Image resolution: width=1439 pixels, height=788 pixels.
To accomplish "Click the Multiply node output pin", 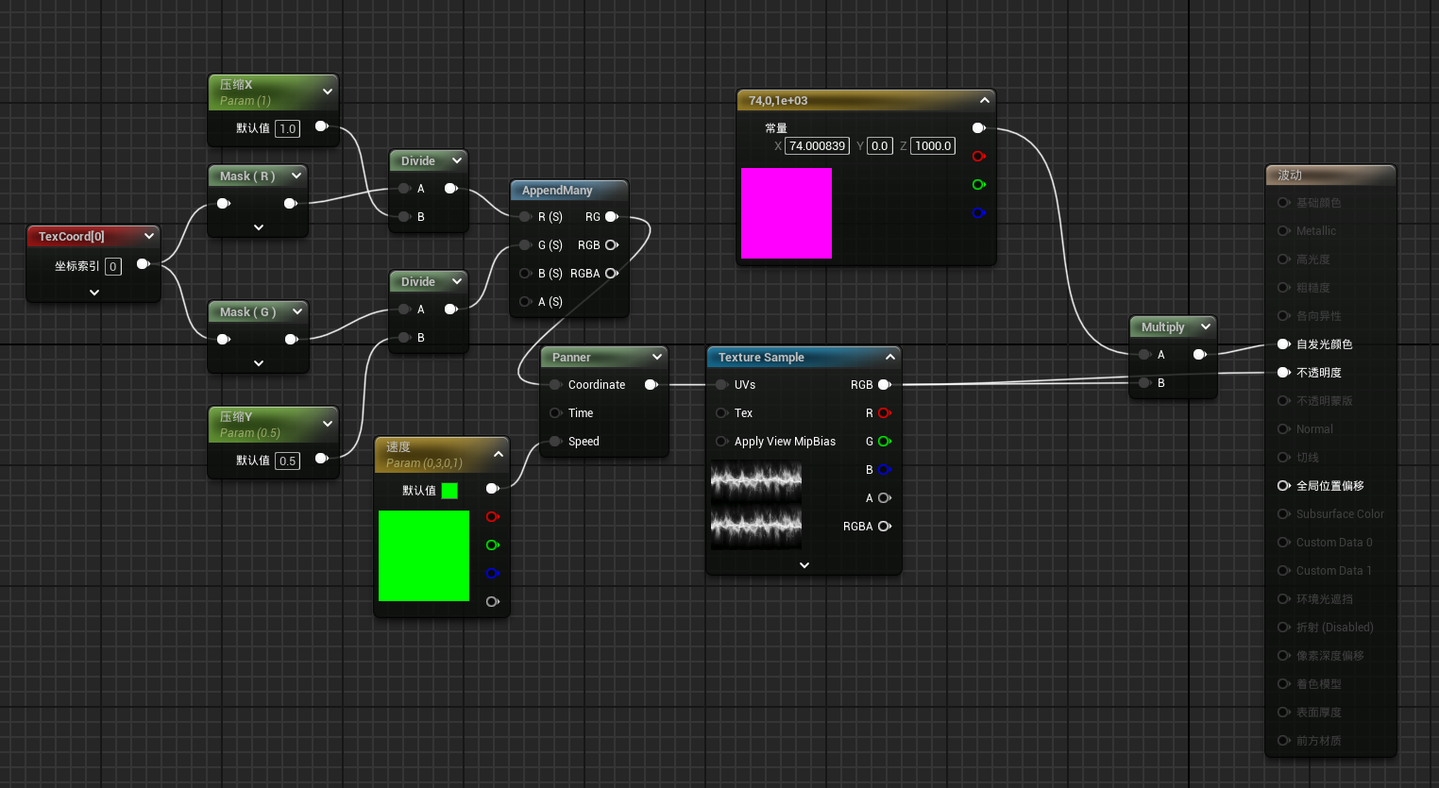I will (x=1200, y=355).
